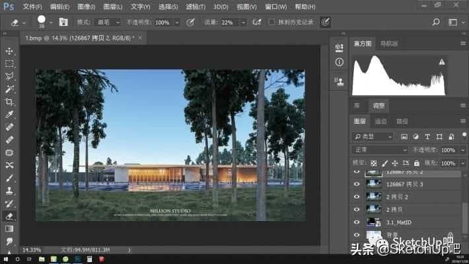The height and width of the screenshot is (264, 469).
Task: Open the brush preset picker arrow
Action: point(51,22)
